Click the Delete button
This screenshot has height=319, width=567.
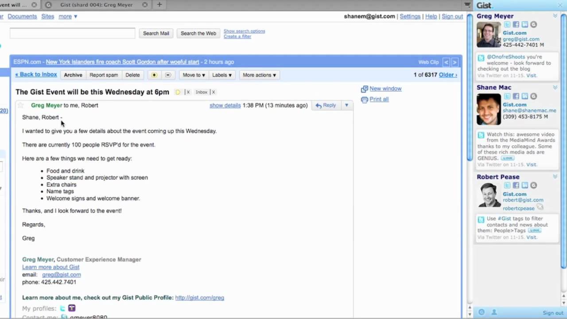click(132, 75)
